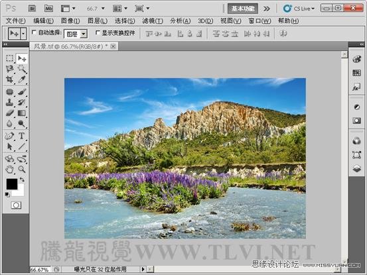Open the Masks panel icon
The height and width of the screenshot is (275, 367).
coord(356,121)
